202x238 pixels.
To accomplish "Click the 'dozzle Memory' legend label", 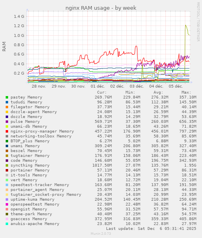I will [26, 117].
